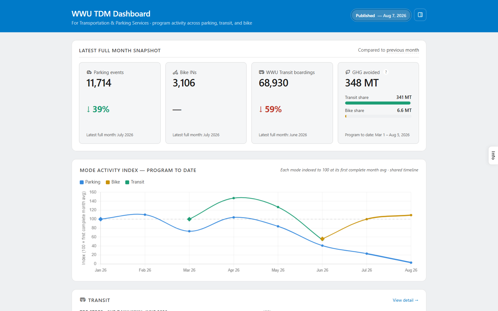Image resolution: width=498 pixels, height=311 pixels.
Task: Click the GHG avoided leaf icon
Action: point(348,72)
